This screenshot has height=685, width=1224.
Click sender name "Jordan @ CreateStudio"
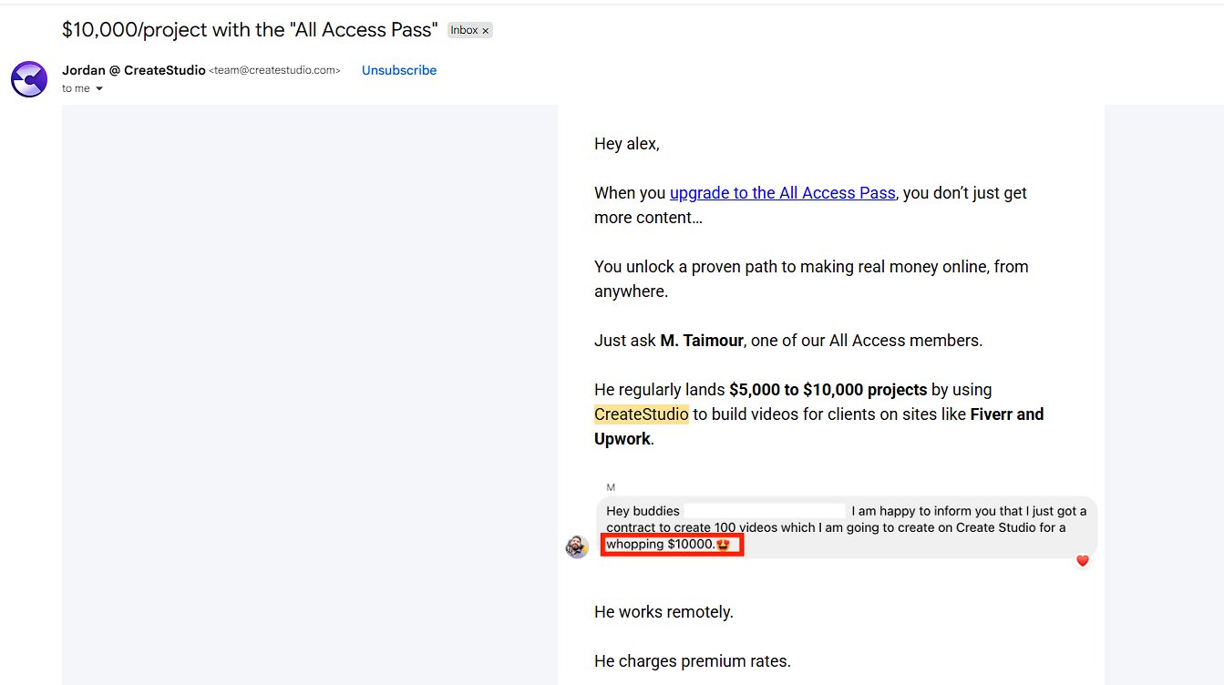point(134,70)
